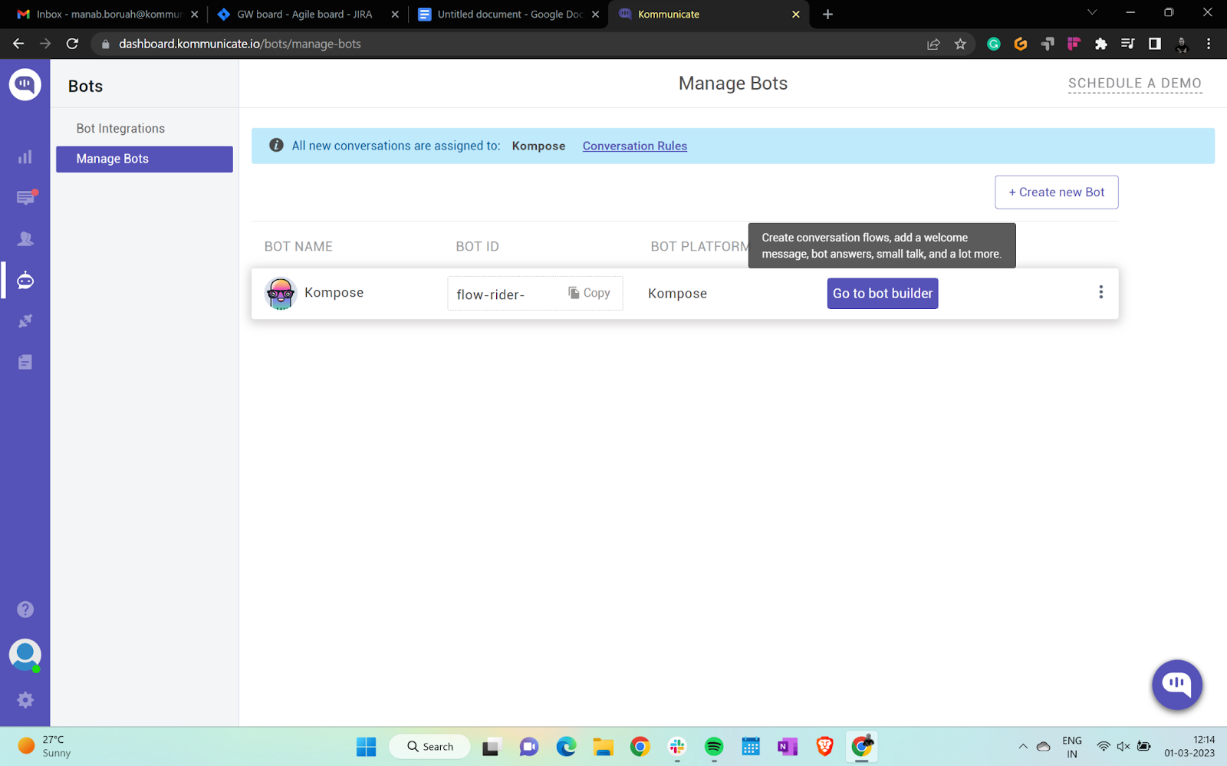The image size is (1227, 766).
Task: Open Chrome's three-dot browser menu
Action: tap(1209, 44)
